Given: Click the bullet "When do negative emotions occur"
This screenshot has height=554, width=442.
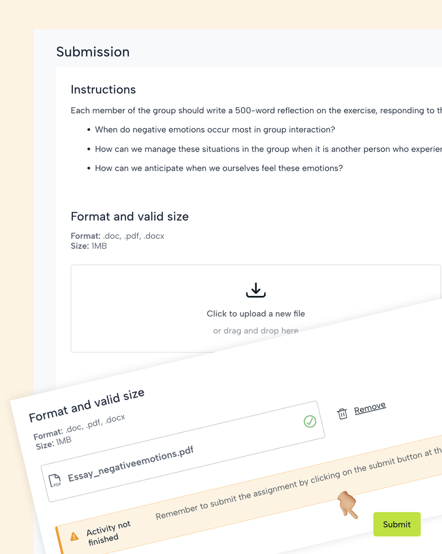Looking at the screenshot, I should 215,129.
